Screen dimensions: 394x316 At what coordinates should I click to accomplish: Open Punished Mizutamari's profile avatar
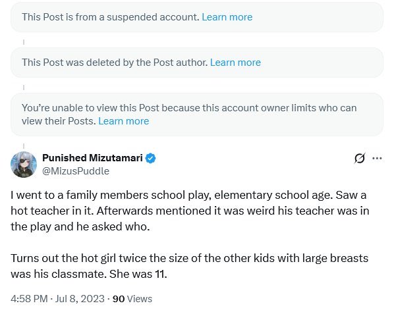coord(24,165)
